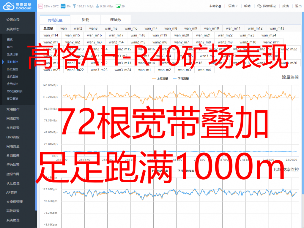Viewport: 304px width, 228px height.
Task: Select the wan_m24 interface tab
Action: coord(269,35)
